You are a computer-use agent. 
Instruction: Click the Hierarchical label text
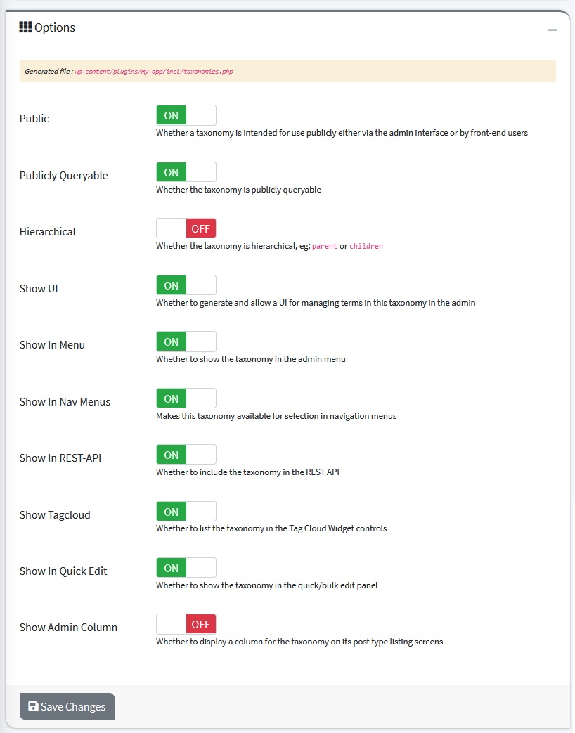tap(48, 232)
